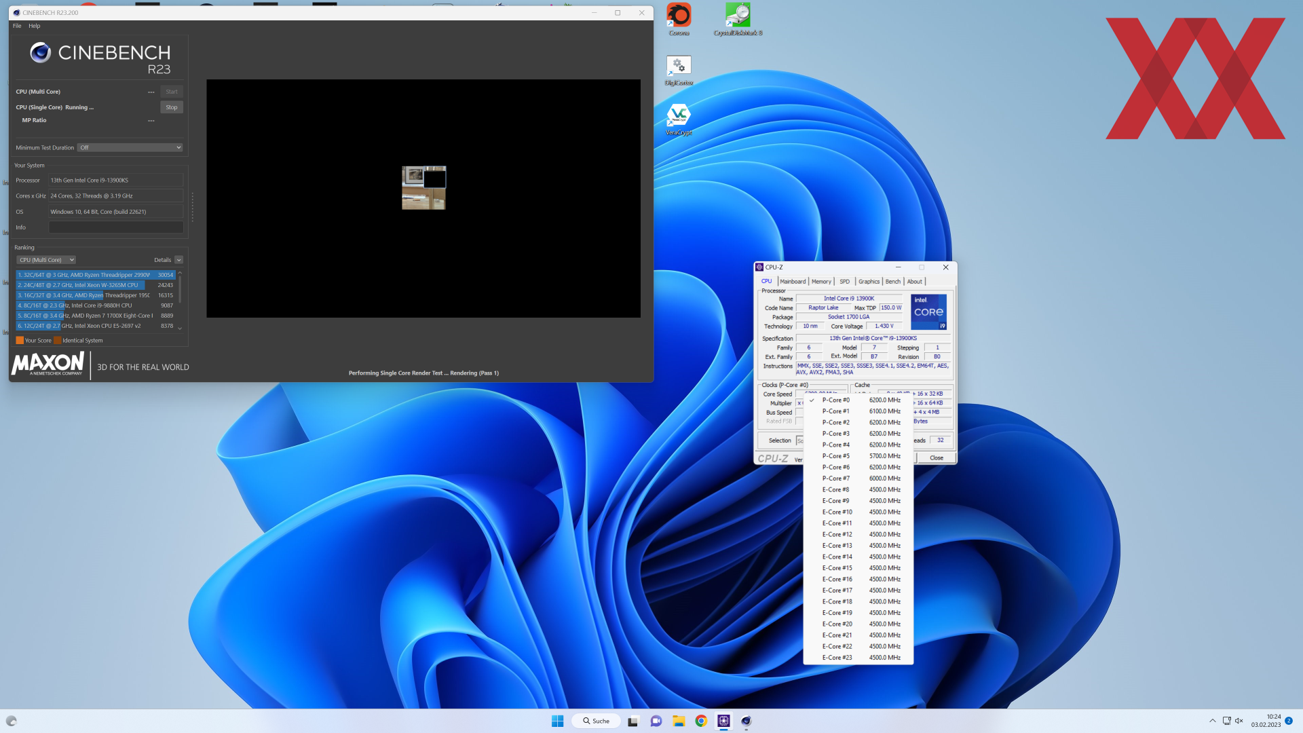Viewport: 1303px width, 733px height.
Task: Open the Corona desktop shortcut
Action: tap(679, 19)
